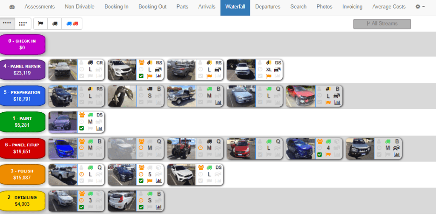Select the Parts tab

click(x=182, y=7)
